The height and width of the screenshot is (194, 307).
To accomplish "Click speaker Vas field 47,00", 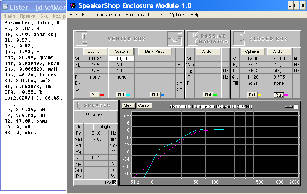I will 96,139.
